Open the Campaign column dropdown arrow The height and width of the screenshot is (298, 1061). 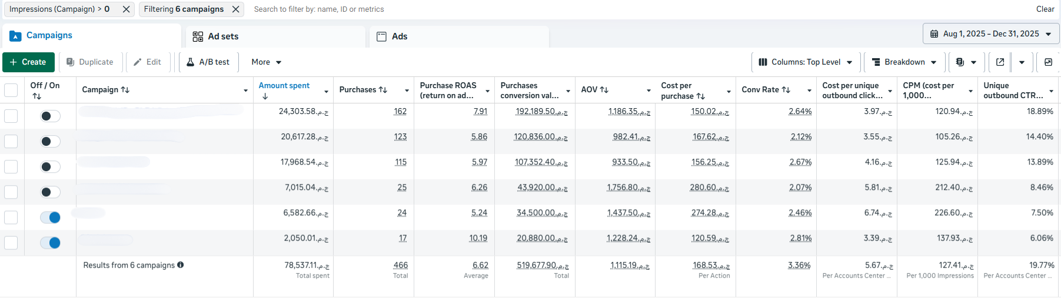245,91
